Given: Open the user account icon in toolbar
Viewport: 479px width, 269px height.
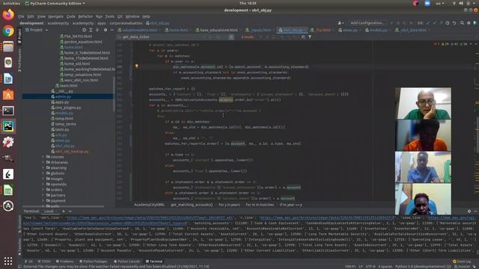Looking at the screenshot, I should click(x=340, y=23).
